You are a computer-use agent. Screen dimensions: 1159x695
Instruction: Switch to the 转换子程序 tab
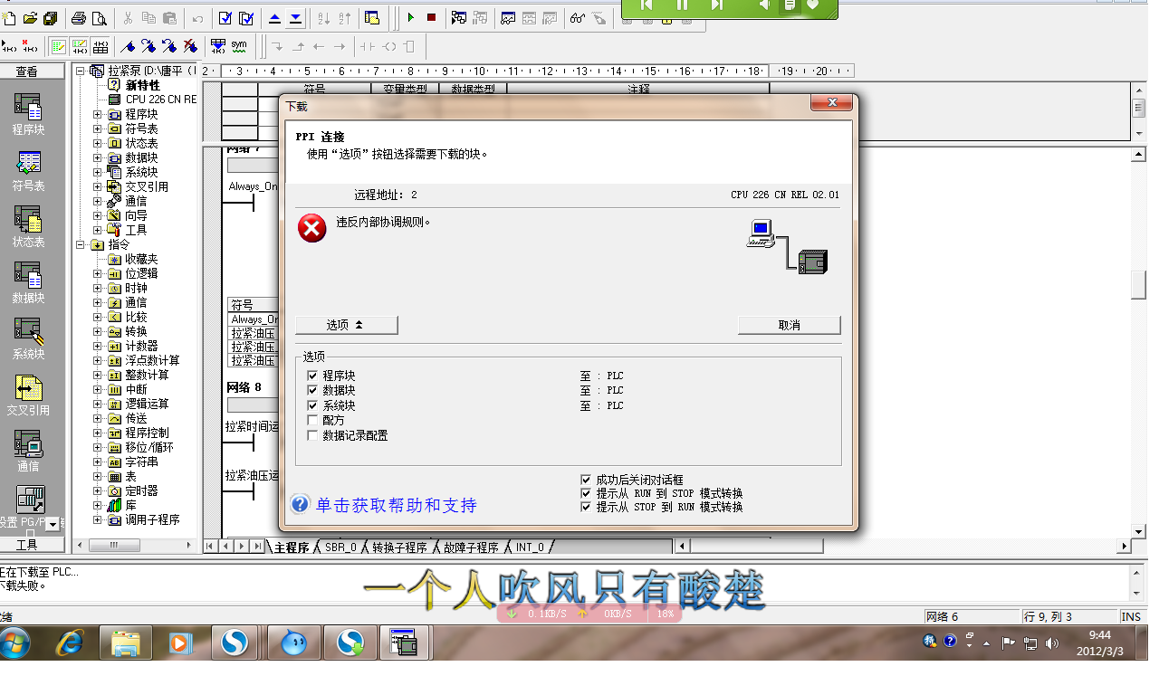pyautogui.click(x=399, y=547)
